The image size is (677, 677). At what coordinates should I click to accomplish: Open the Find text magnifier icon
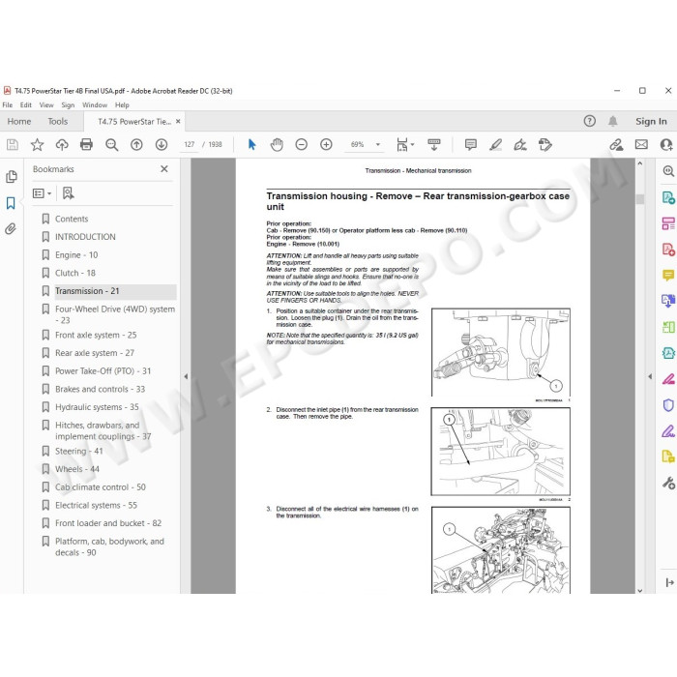pos(112,145)
